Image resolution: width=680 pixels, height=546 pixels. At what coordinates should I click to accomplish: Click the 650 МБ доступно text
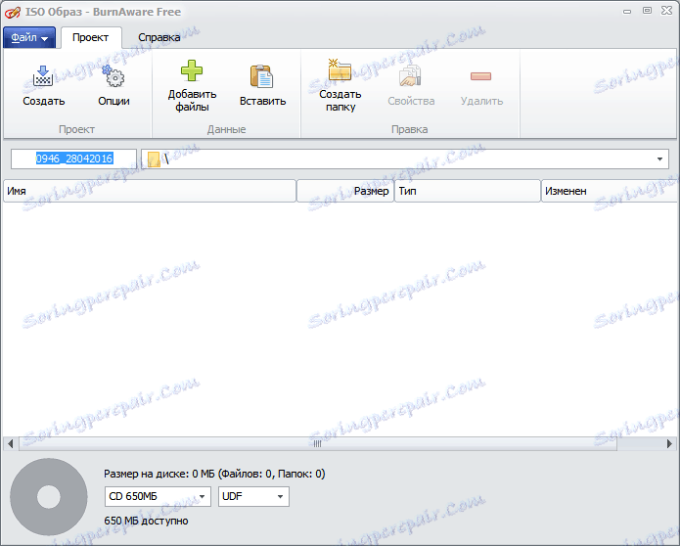pos(146,521)
